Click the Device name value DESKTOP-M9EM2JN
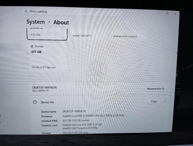This screenshot has height=146, width=193. tap(74, 111)
